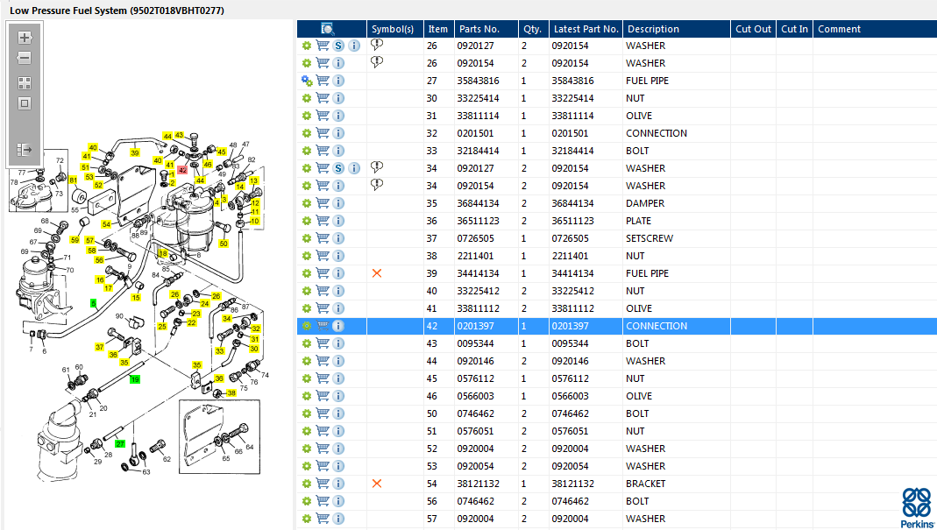The image size is (937, 530).
Task: Click green gear icon for 32184414 BOLT
Action: click(307, 151)
